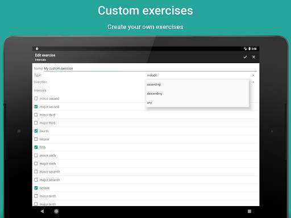Check the major seventh interval
The width and height of the screenshot is (291, 218).
point(36,180)
